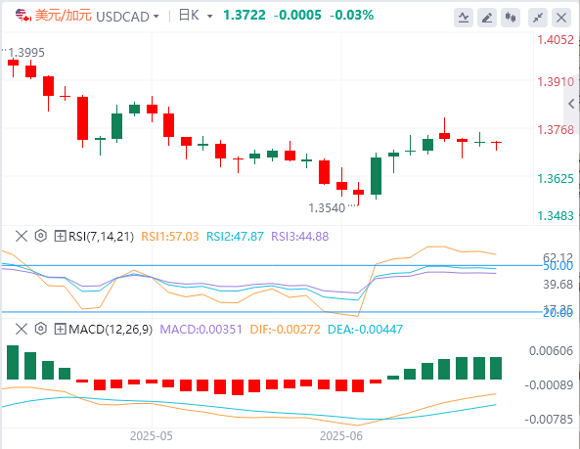580x449 pixels.
Task: Open USDCAD symbol dropdown arrow
Action: (x=156, y=17)
